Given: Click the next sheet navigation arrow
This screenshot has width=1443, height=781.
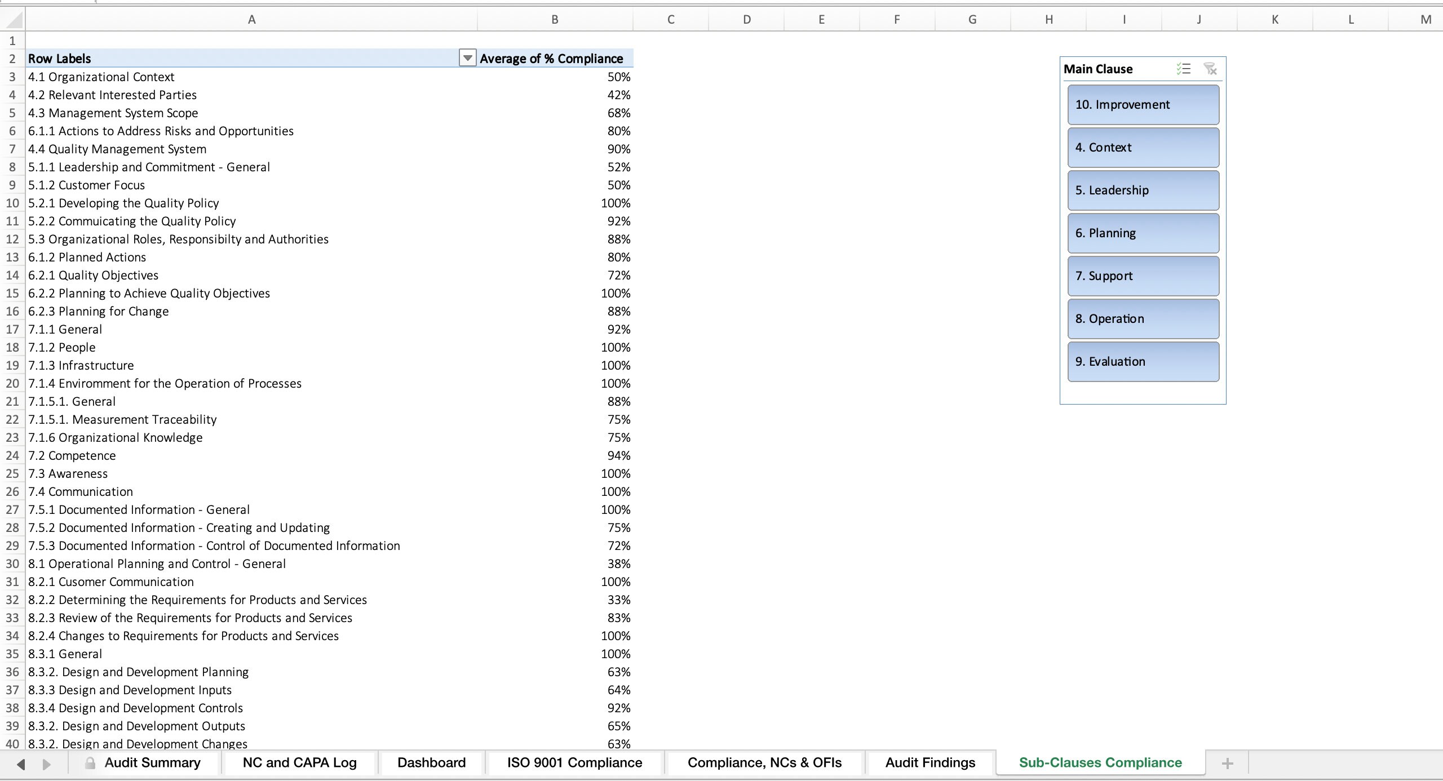Looking at the screenshot, I should click(x=47, y=762).
